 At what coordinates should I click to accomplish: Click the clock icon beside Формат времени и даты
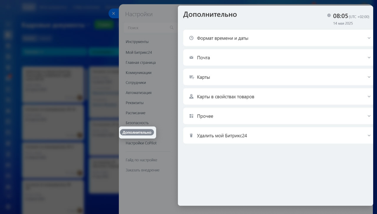click(x=191, y=38)
